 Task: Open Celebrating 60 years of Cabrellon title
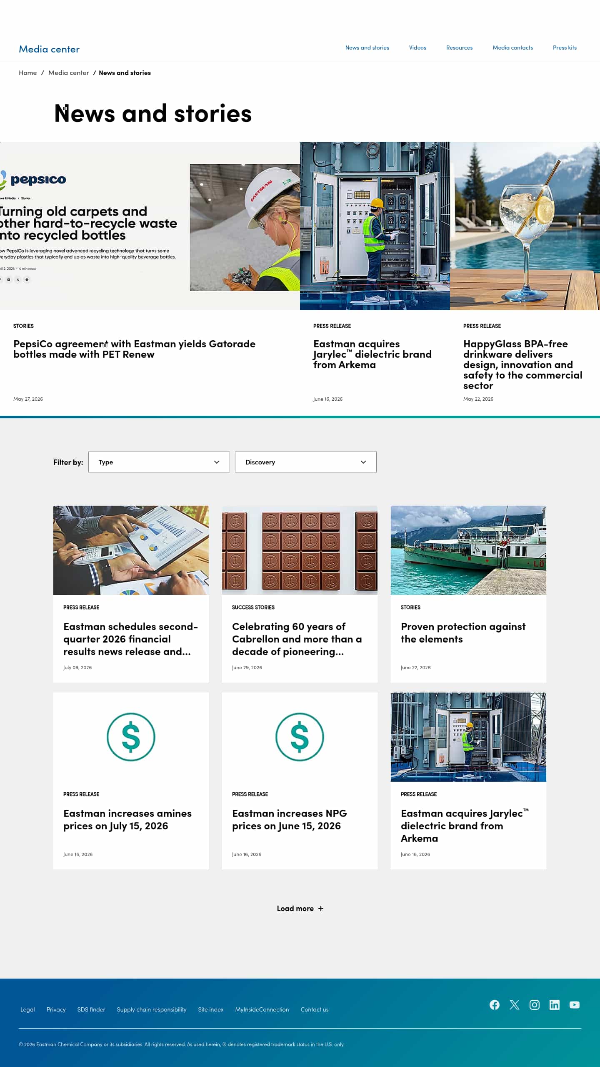297,639
